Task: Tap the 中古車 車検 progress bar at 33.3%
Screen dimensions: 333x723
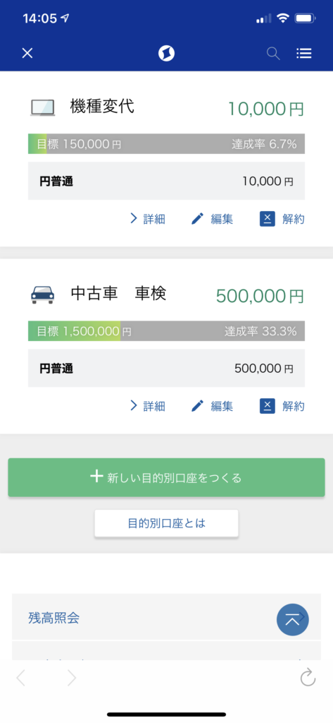Action: pyautogui.click(x=166, y=331)
